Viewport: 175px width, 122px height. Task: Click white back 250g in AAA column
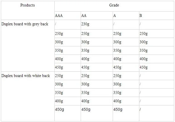click(59, 76)
